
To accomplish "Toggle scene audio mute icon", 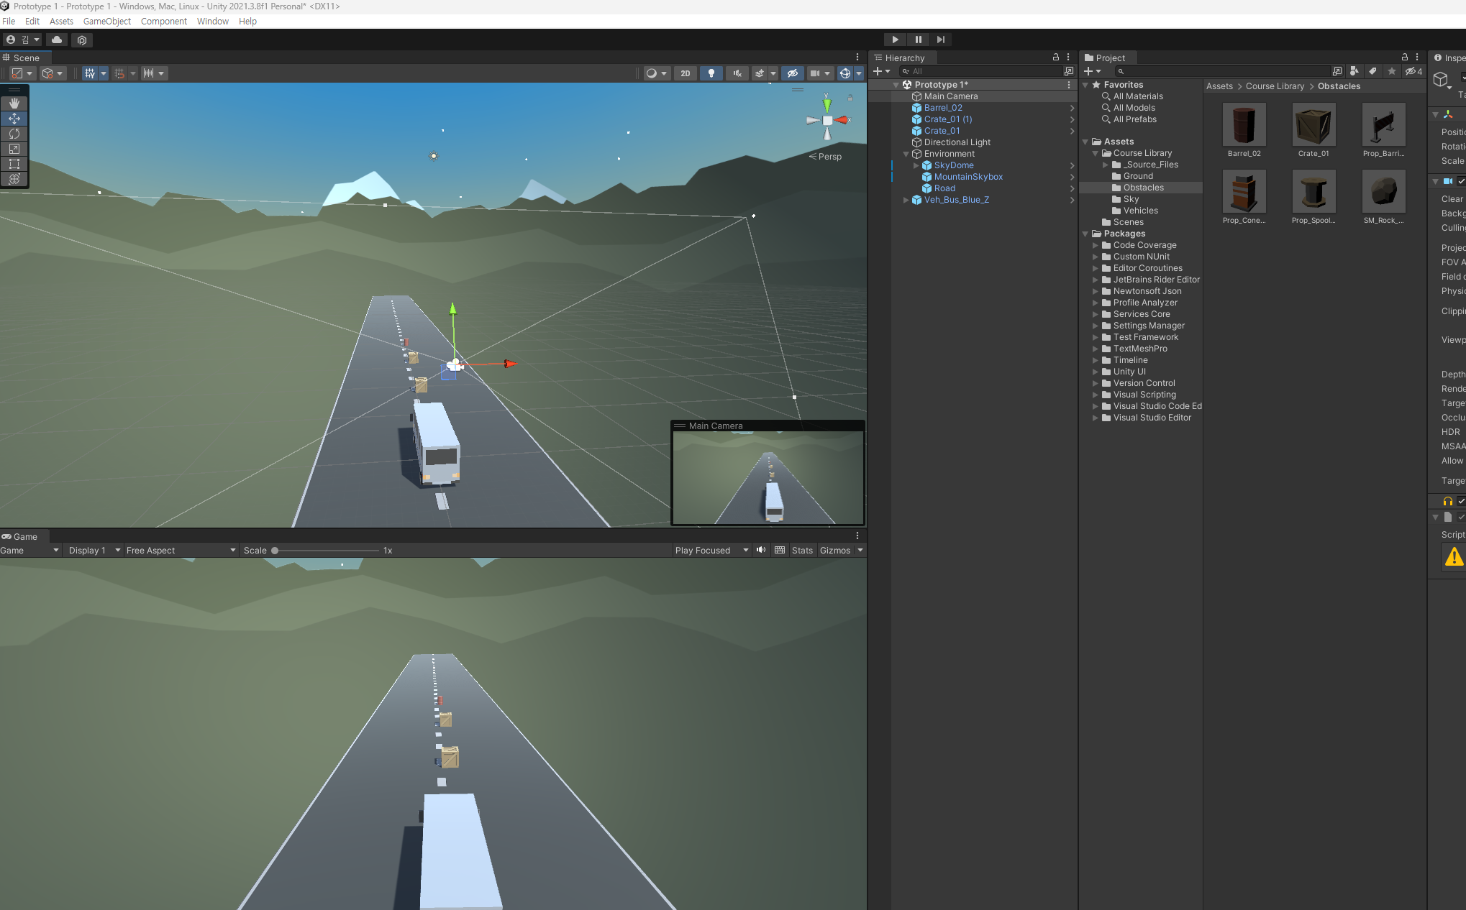I will (x=737, y=73).
